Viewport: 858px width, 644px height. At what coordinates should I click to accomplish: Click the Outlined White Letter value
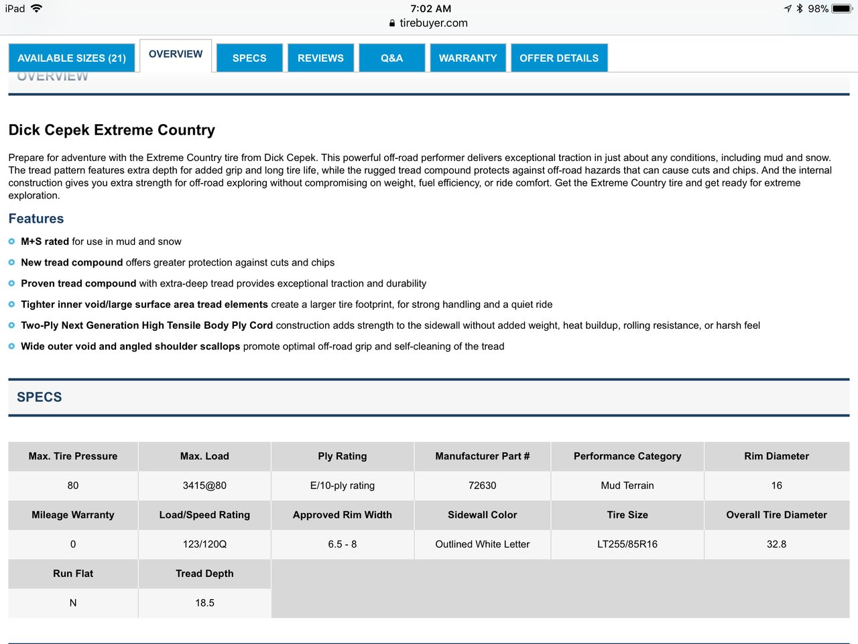(x=483, y=545)
